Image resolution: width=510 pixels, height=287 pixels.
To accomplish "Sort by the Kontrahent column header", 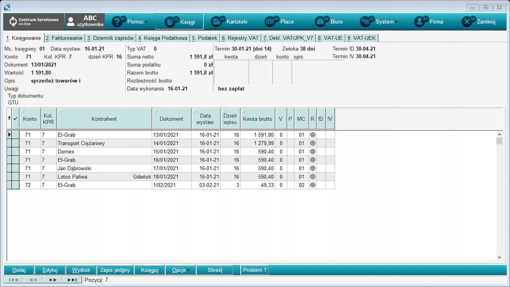I will 104,119.
